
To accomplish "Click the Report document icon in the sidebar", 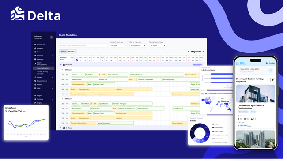I will click(x=35, y=85).
